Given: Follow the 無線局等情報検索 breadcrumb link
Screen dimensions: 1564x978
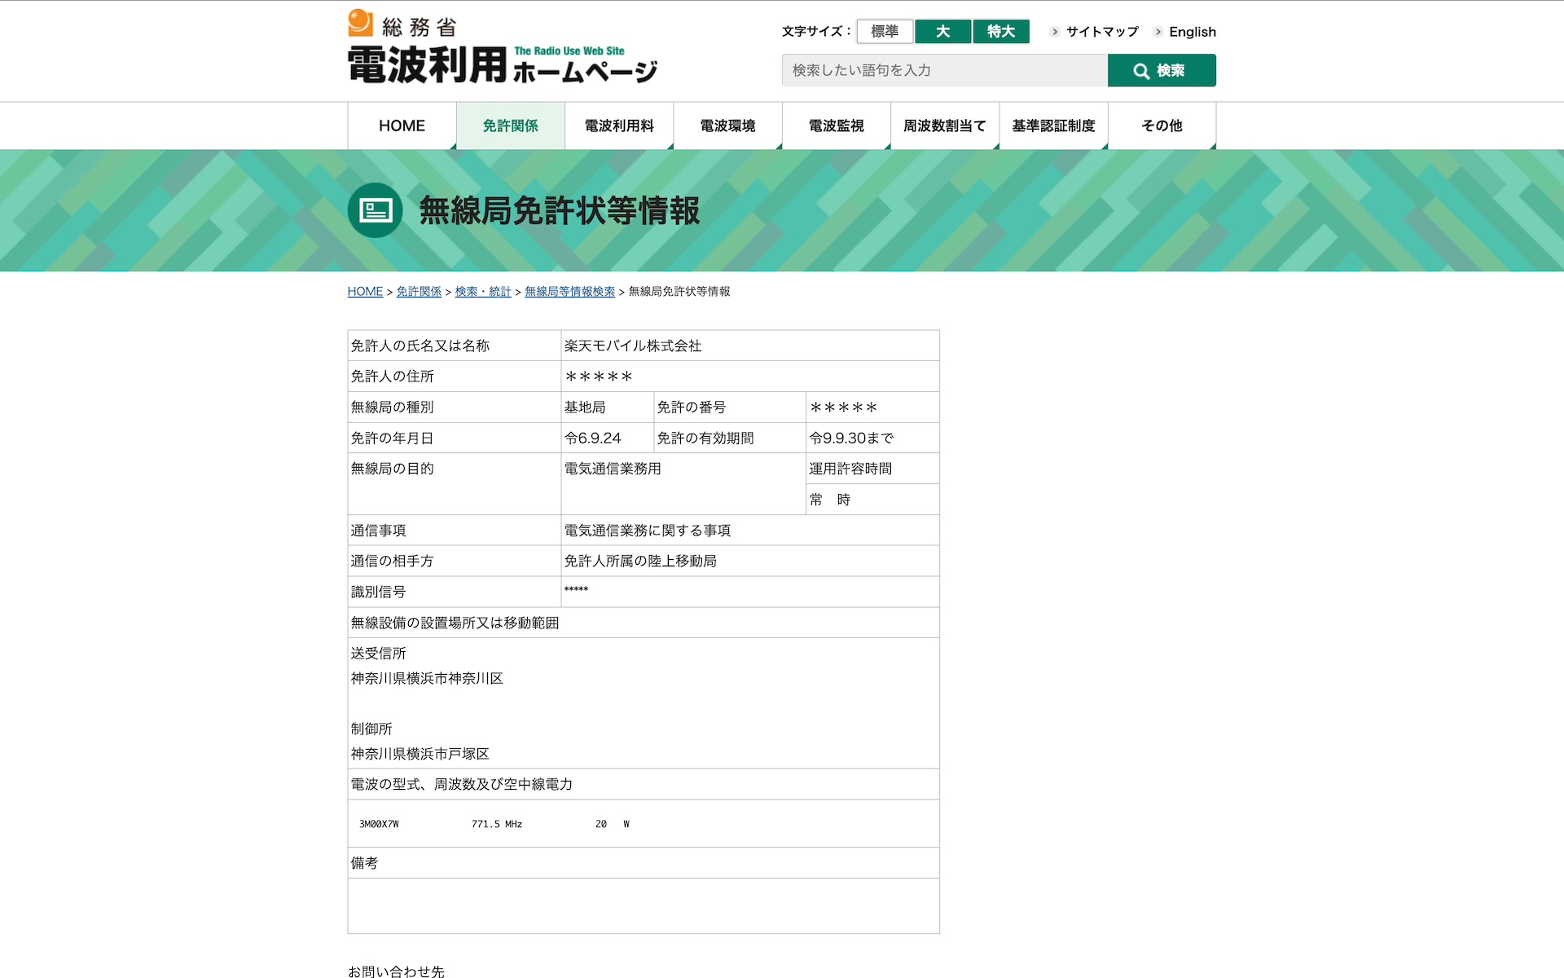Looking at the screenshot, I should 569,292.
